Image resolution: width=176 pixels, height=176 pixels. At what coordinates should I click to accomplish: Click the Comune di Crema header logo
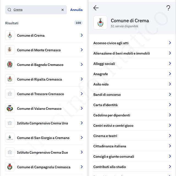tap(100, 23)
